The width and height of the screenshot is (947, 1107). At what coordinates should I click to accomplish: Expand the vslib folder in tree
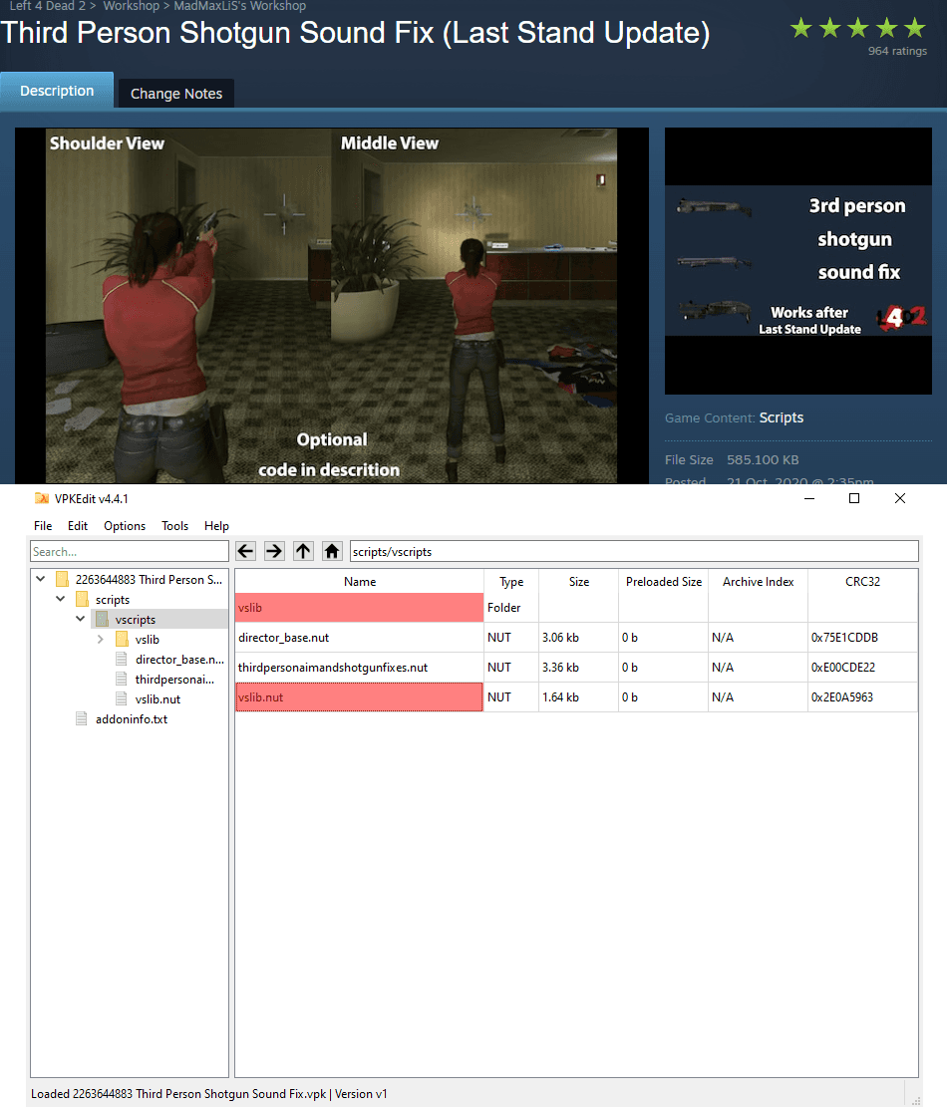[101, 639]
